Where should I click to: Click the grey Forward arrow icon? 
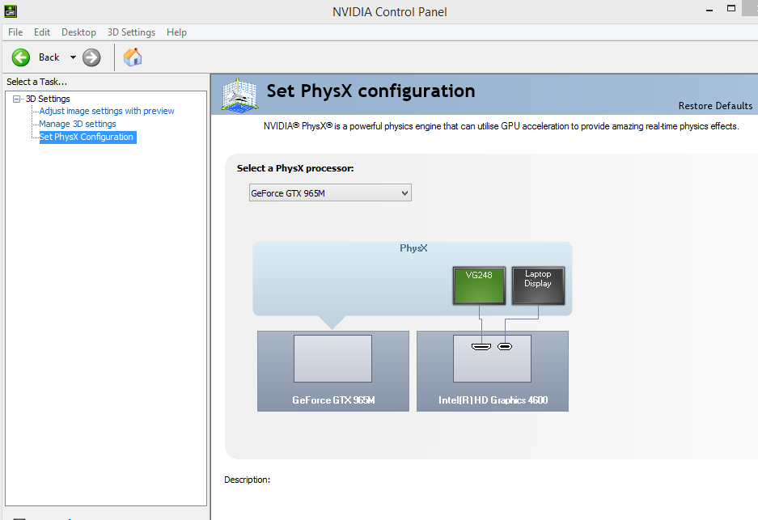point(91,57)
